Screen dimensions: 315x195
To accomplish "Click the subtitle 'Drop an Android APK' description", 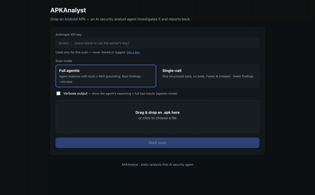I will 120,19.
